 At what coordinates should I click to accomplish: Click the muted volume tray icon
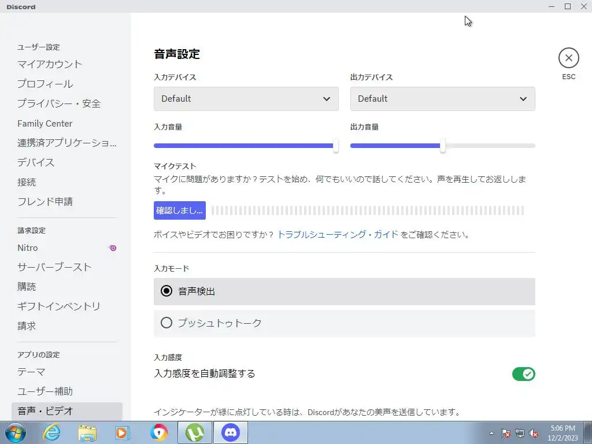(534, 433)
